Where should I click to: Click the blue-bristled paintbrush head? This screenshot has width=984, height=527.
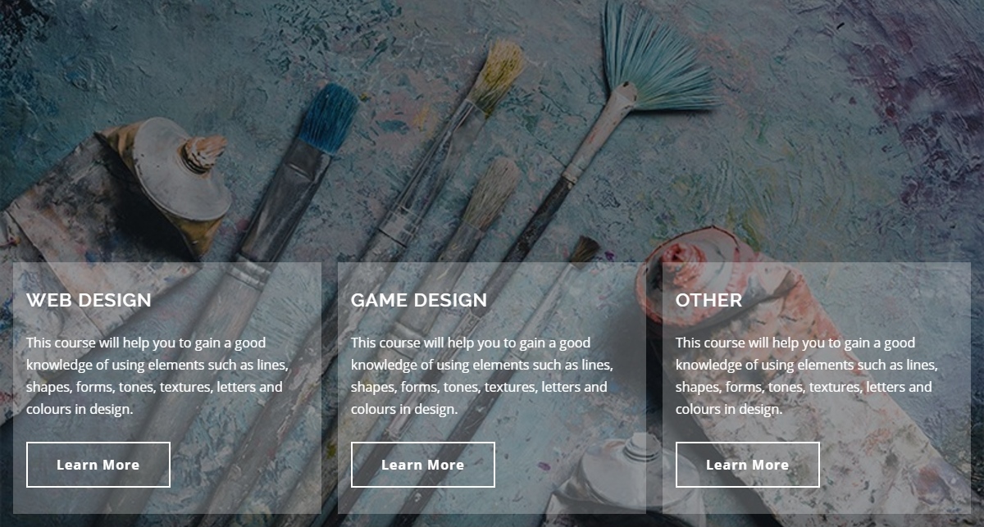328,116
